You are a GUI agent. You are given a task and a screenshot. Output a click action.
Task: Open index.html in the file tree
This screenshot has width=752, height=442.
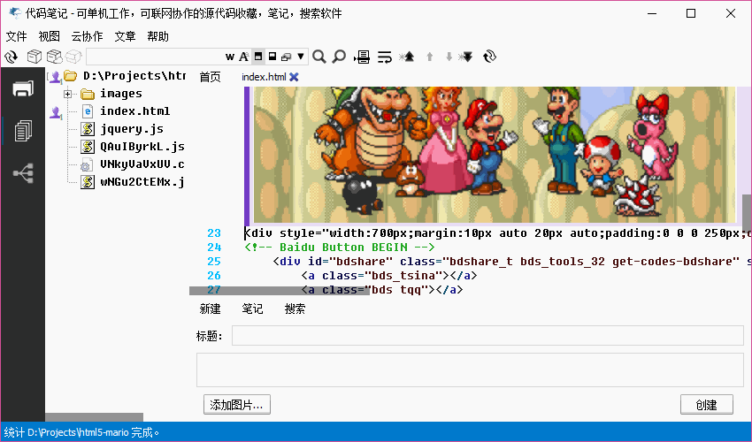coord(134,111)
